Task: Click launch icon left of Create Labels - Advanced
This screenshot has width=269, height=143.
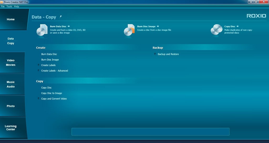Action: [38, 70]
